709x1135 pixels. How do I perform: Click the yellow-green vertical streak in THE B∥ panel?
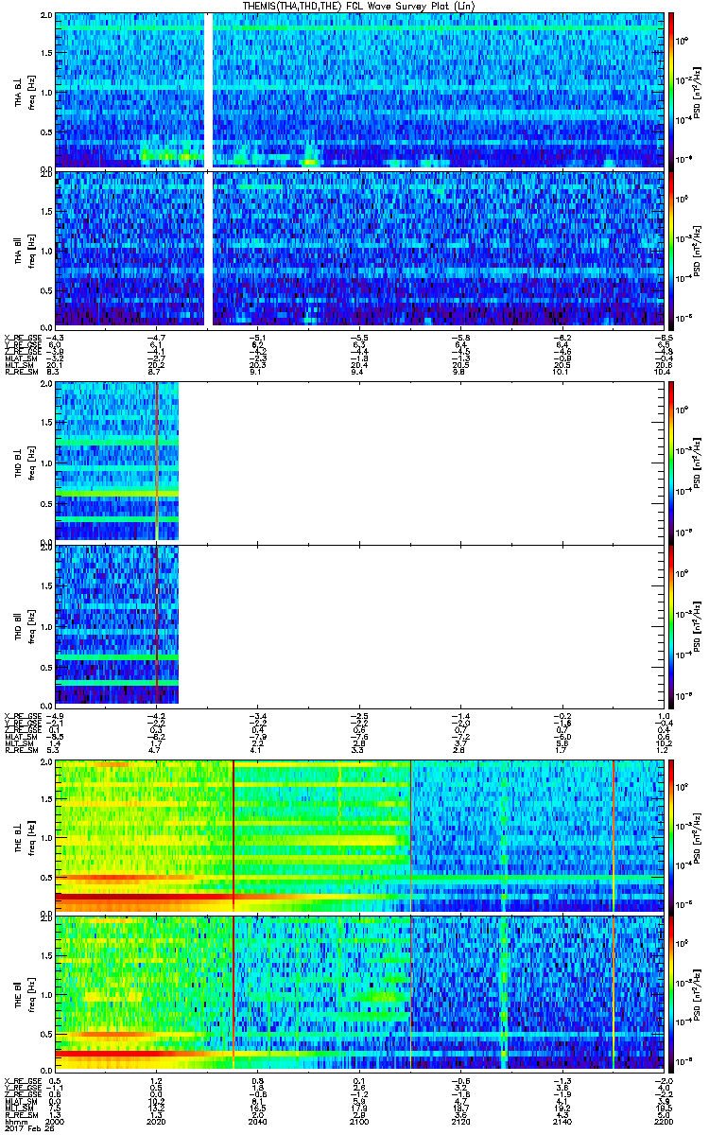pyautogui.click(x=504, y=994)
